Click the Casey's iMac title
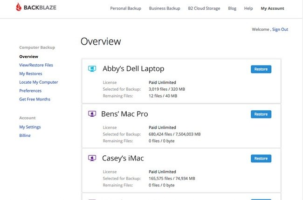Screen dimensions: 303x200 coord(123,158)
